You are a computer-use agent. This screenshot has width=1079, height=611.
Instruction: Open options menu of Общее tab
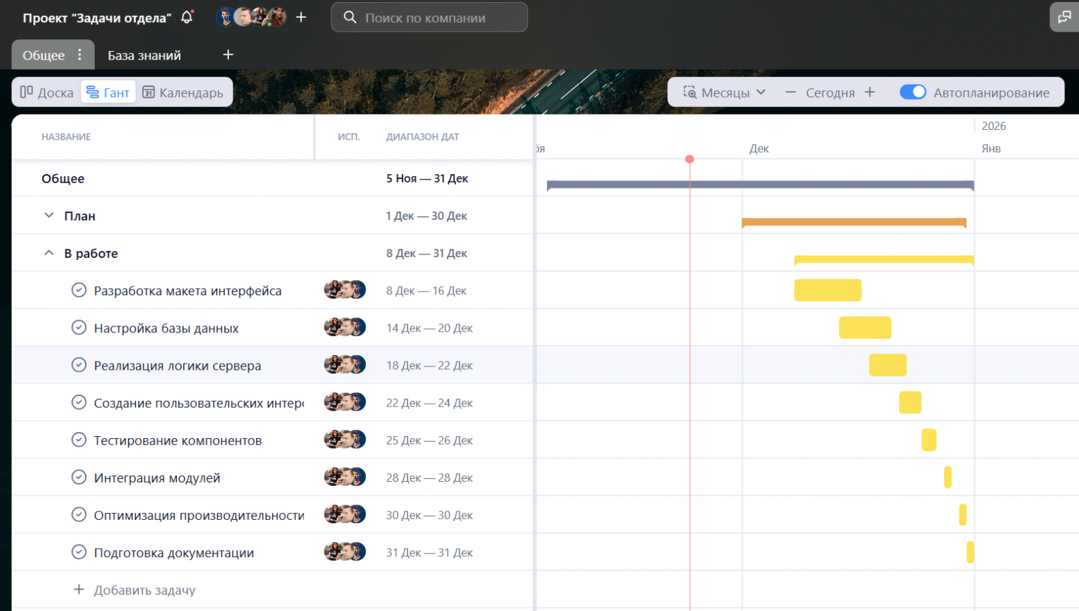[80, 55]
